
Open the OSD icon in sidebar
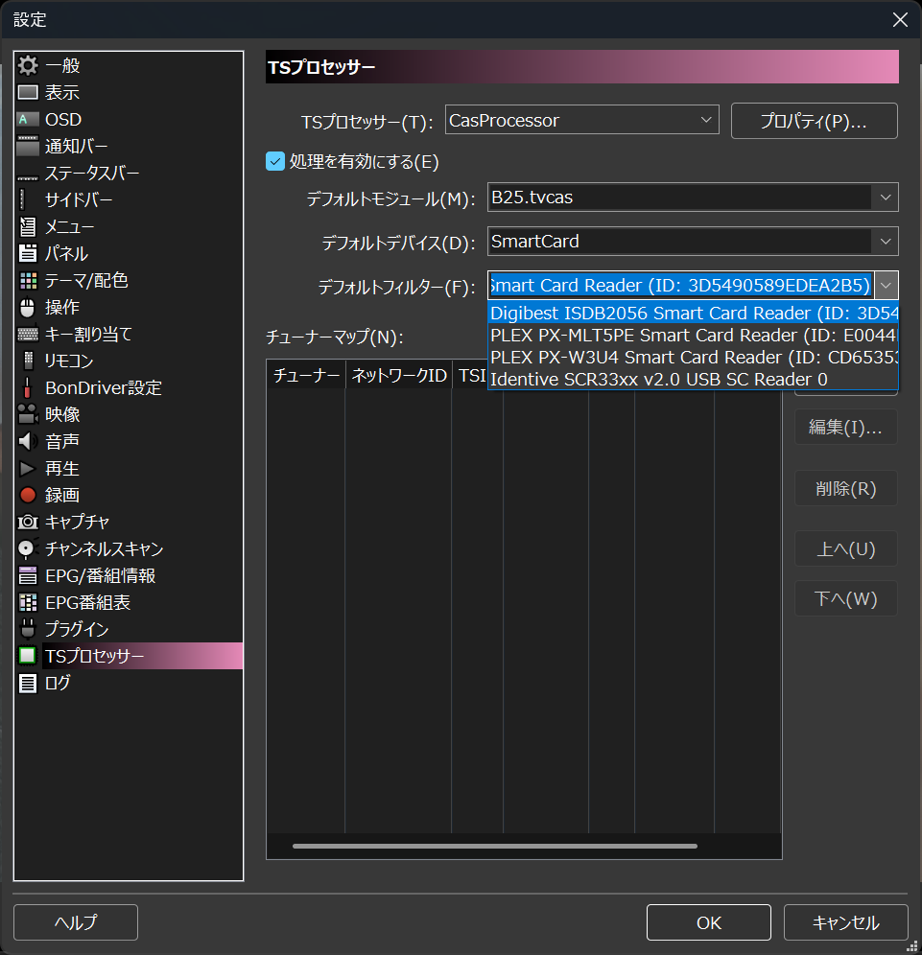pyautogui.click(x=28, y=119)
